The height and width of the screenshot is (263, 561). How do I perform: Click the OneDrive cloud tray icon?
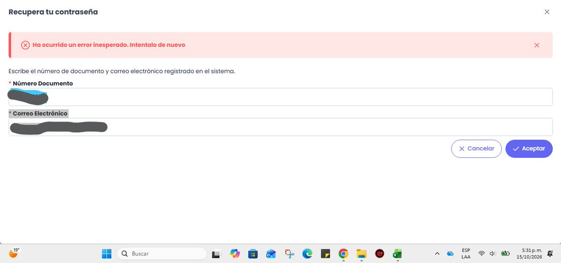(x=451, y=254)
